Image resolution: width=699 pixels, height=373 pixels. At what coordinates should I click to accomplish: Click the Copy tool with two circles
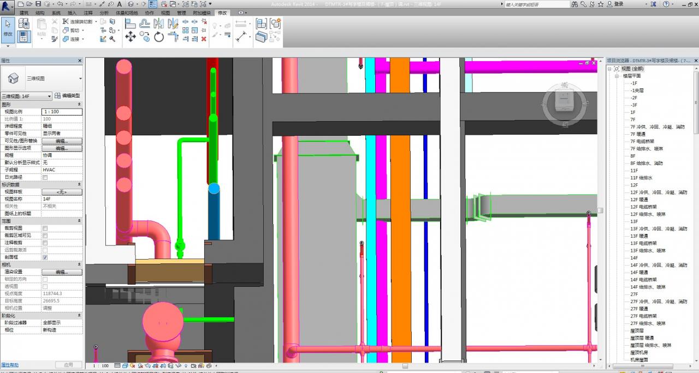(145, 37)
